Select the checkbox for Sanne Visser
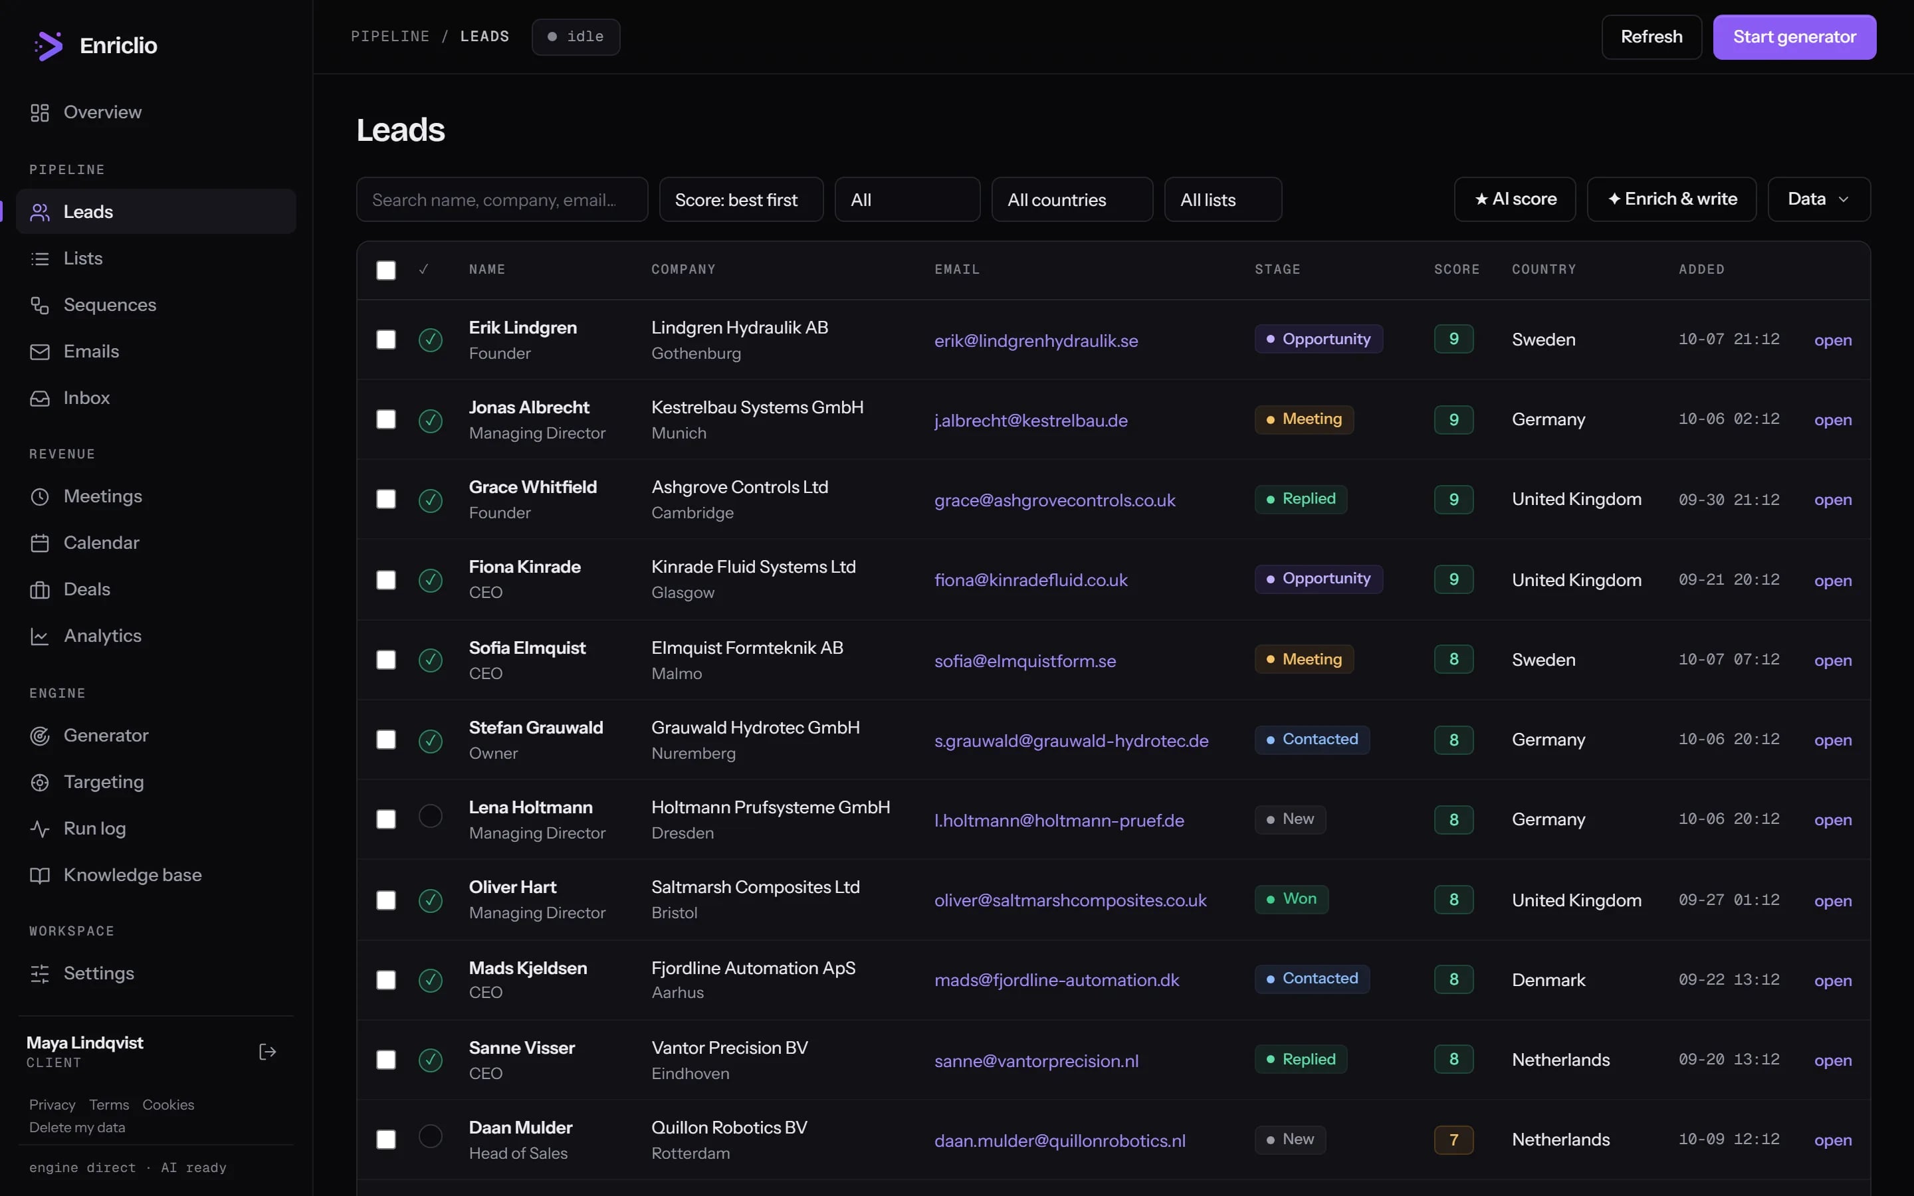 tap(386, 1060)
